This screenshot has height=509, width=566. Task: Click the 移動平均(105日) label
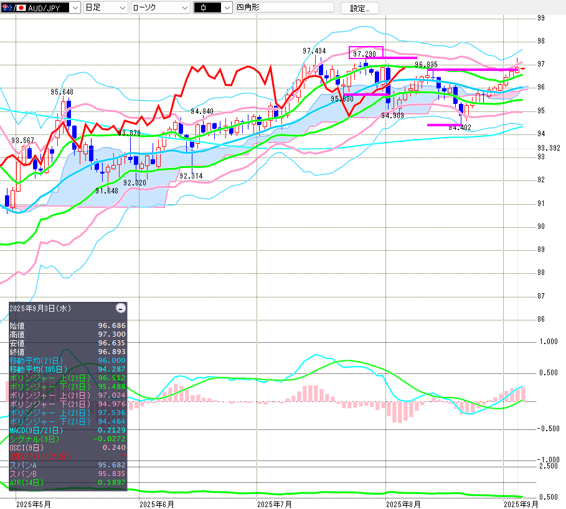click(38, 369)
